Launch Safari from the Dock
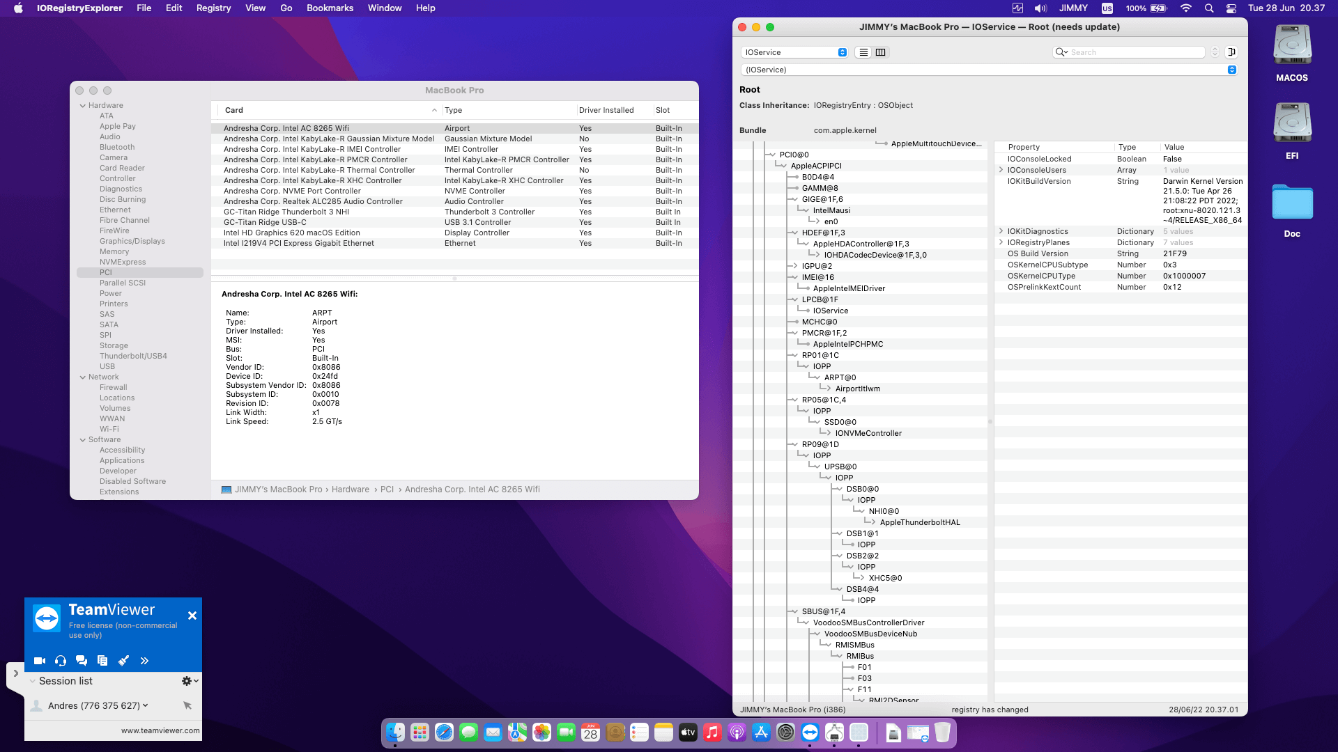 point(444,733)
